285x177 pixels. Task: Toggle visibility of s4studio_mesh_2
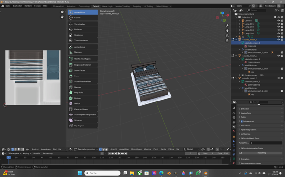click(278, 78)
